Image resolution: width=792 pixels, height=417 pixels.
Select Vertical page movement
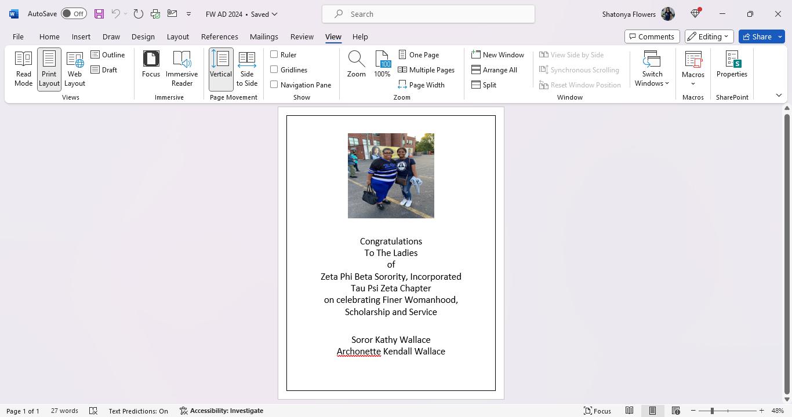pyautogui.click(x=221, y=69)
